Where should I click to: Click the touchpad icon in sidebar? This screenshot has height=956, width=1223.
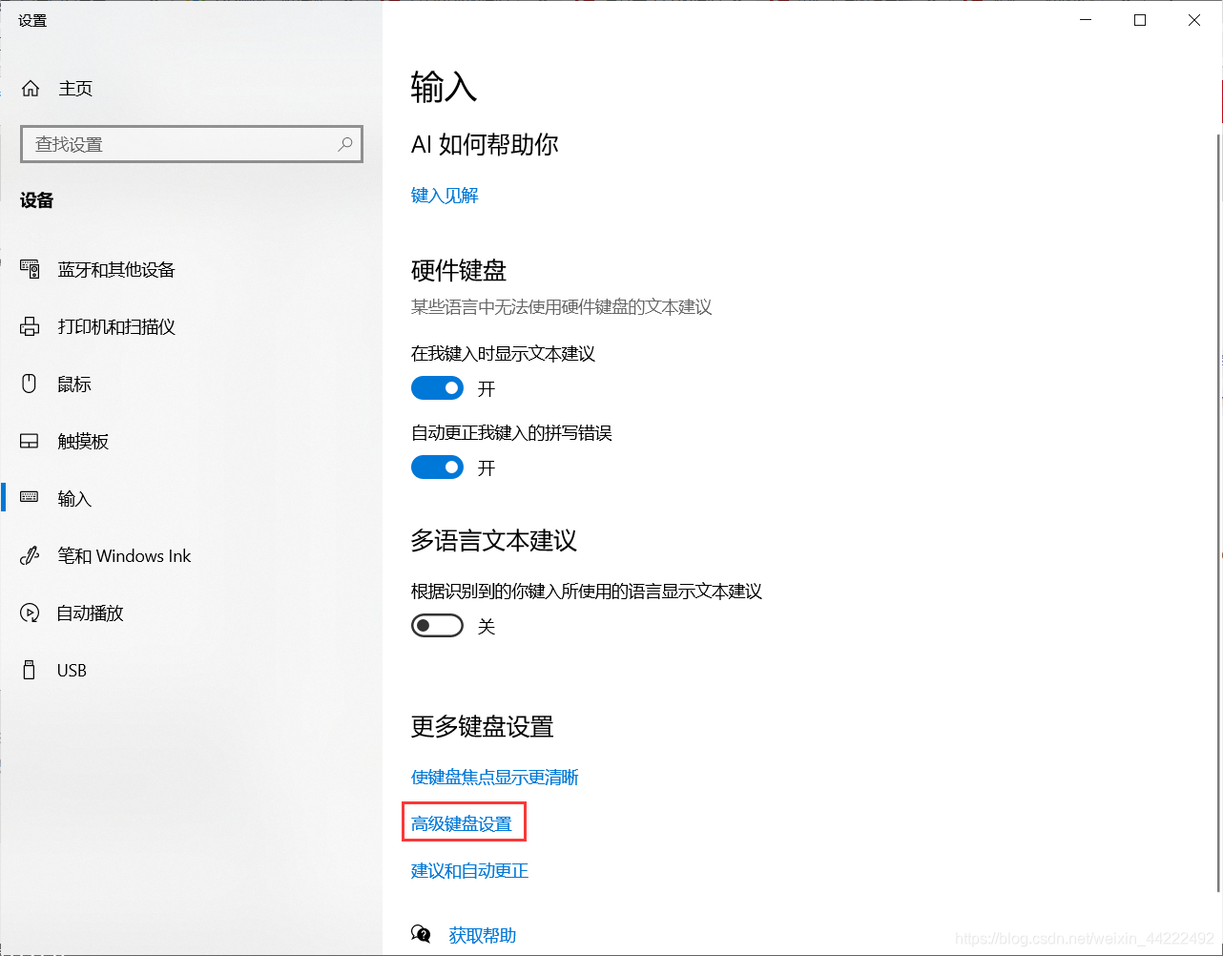click(x=30, y=441)
